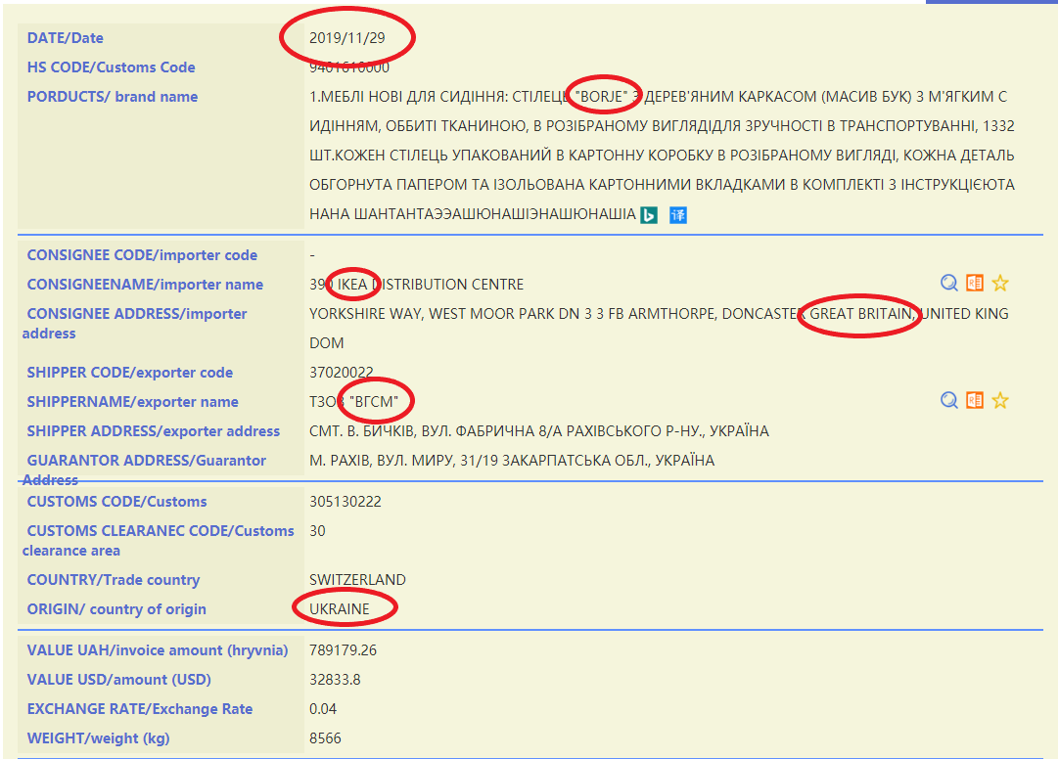1059x759 pixels.
Task: Click the "DATE/Date" label
Action: [x=65, y=38]
